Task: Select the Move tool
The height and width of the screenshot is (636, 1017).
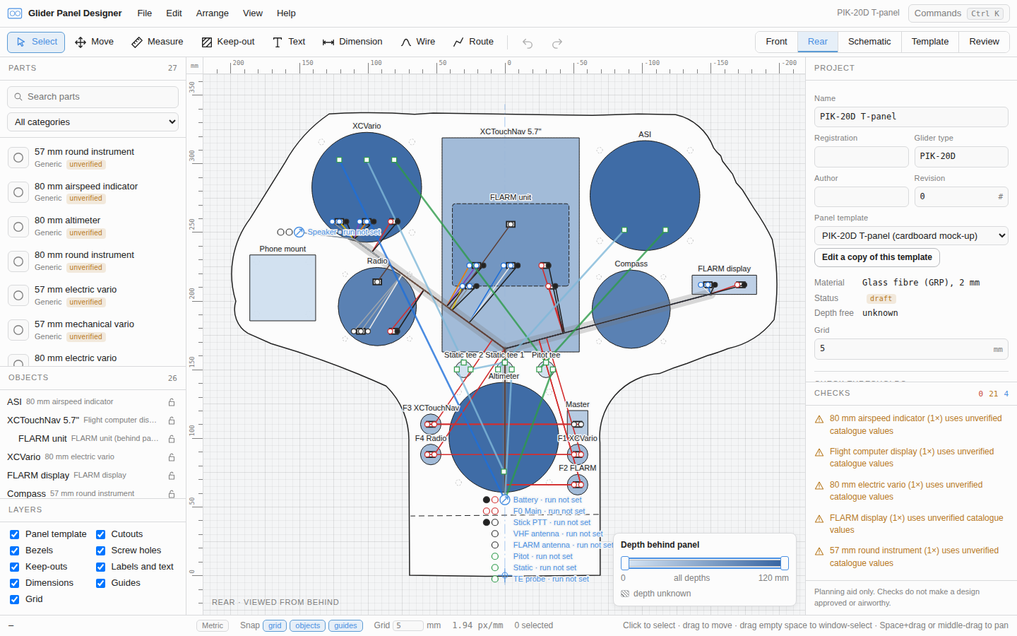Action: (94, 42)
